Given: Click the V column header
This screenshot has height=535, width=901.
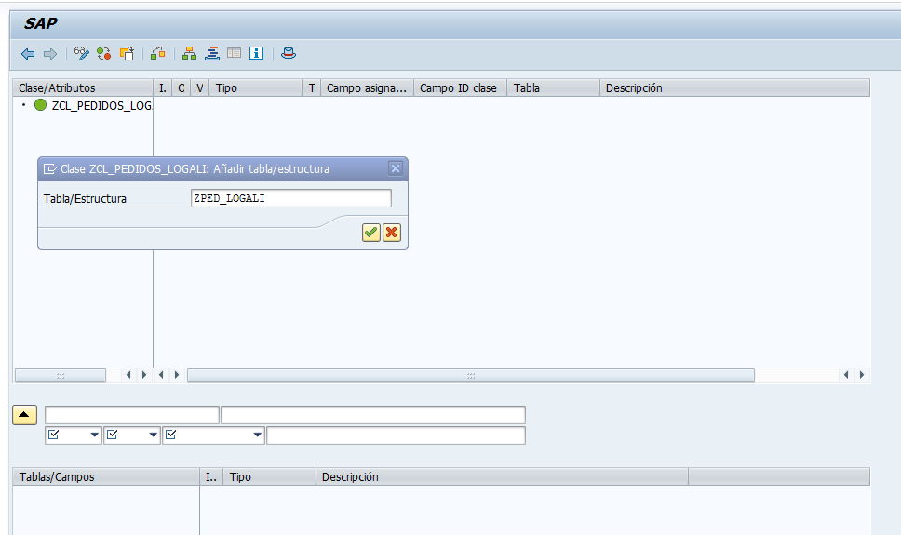Looking at the screenshot, I should click(199, 87).
